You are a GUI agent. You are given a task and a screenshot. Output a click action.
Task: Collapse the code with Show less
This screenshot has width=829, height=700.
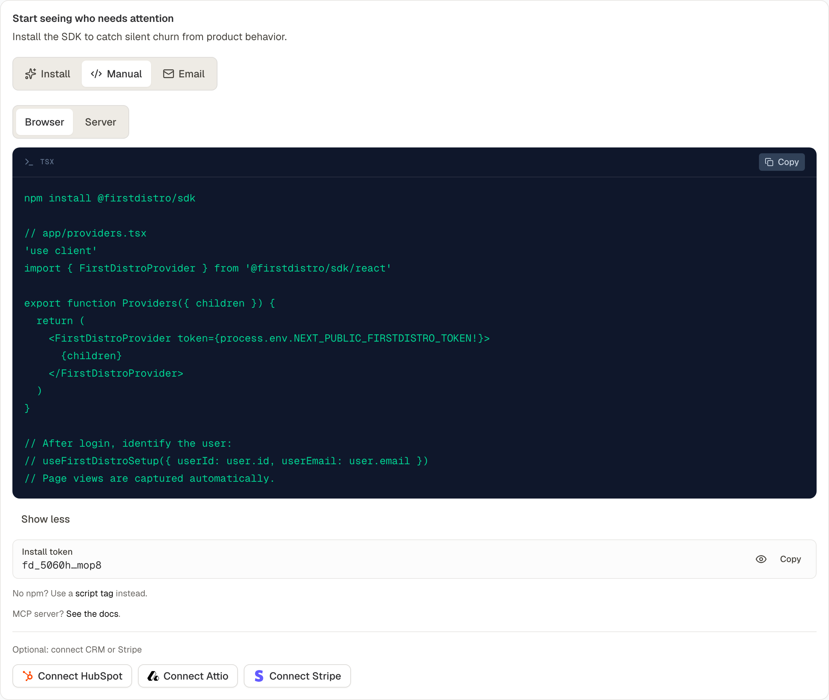tap(45, 519)
